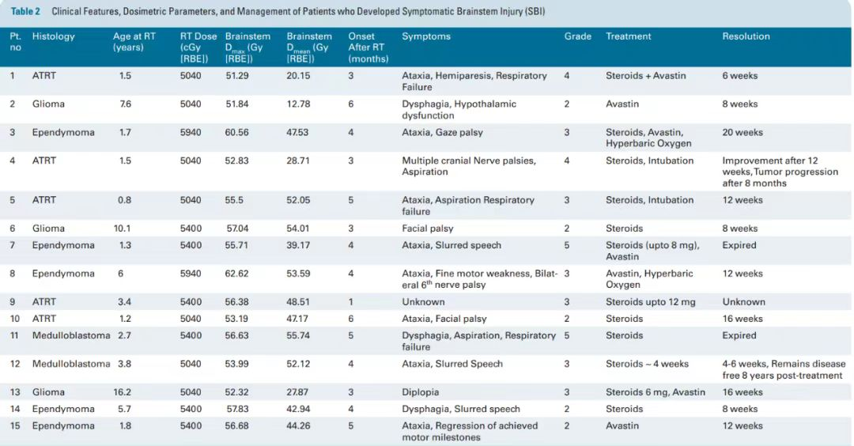The height and width of the screenshot is (446, 854).
Task: Select the Dmax value '53.99'
Action: point(236,364)
